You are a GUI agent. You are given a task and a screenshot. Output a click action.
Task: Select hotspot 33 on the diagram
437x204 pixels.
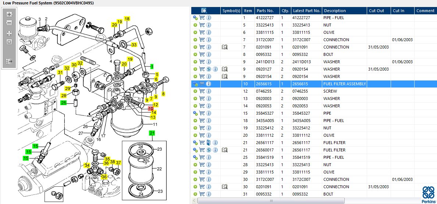(134, 44)
